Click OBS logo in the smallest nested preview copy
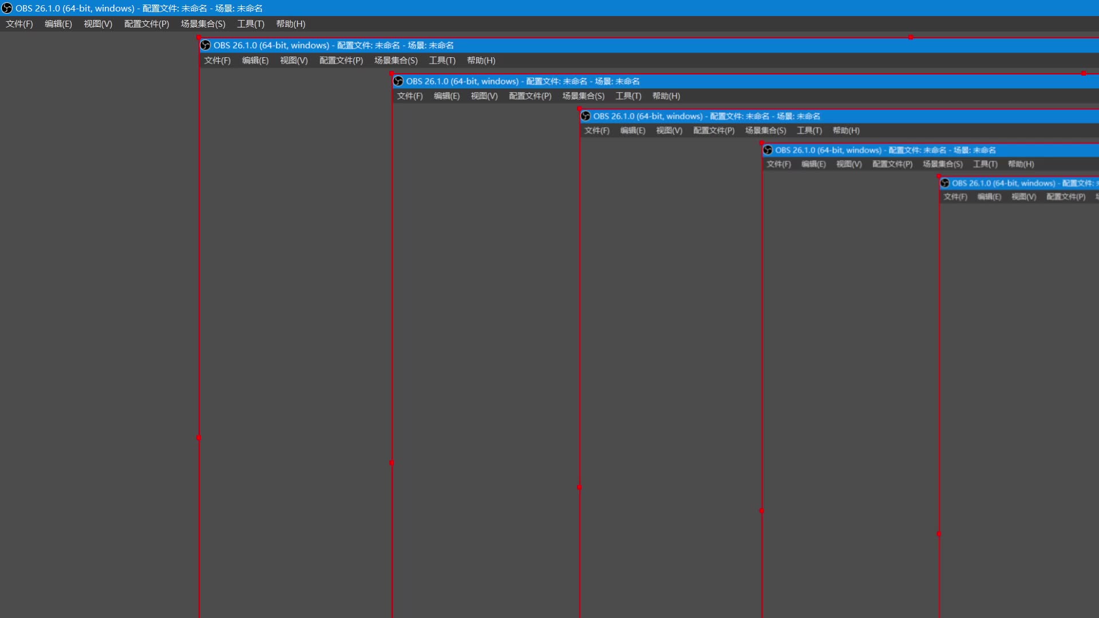This screenshot has height=618, width=1099. pyautogui.click(x=944, y=183)
